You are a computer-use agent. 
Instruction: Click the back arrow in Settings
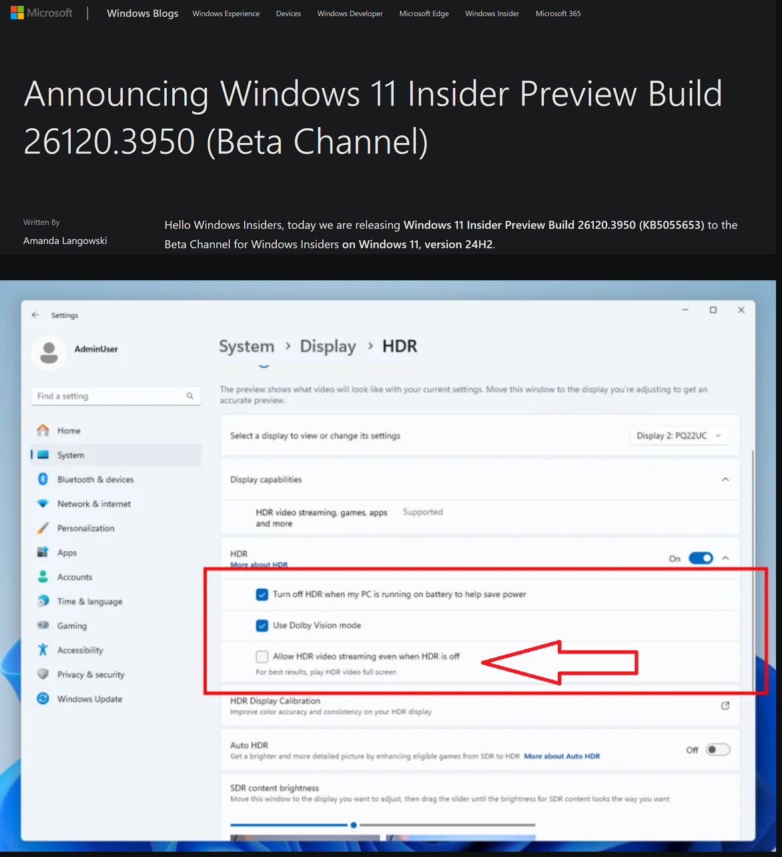(36, 314)
